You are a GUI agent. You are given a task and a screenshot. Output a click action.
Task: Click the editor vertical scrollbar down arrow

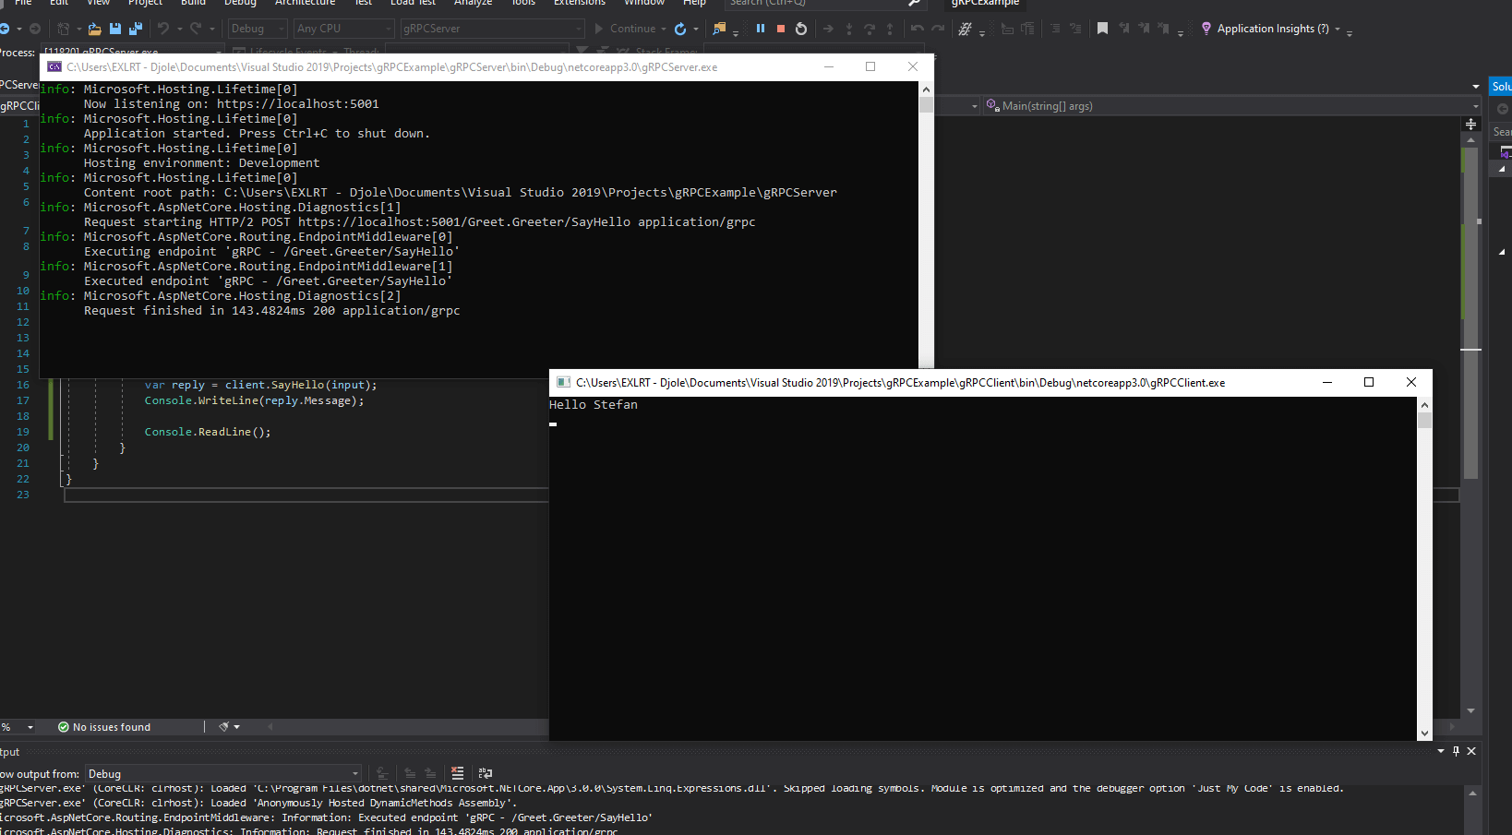pyautogui.click(x=1470, y=710)
